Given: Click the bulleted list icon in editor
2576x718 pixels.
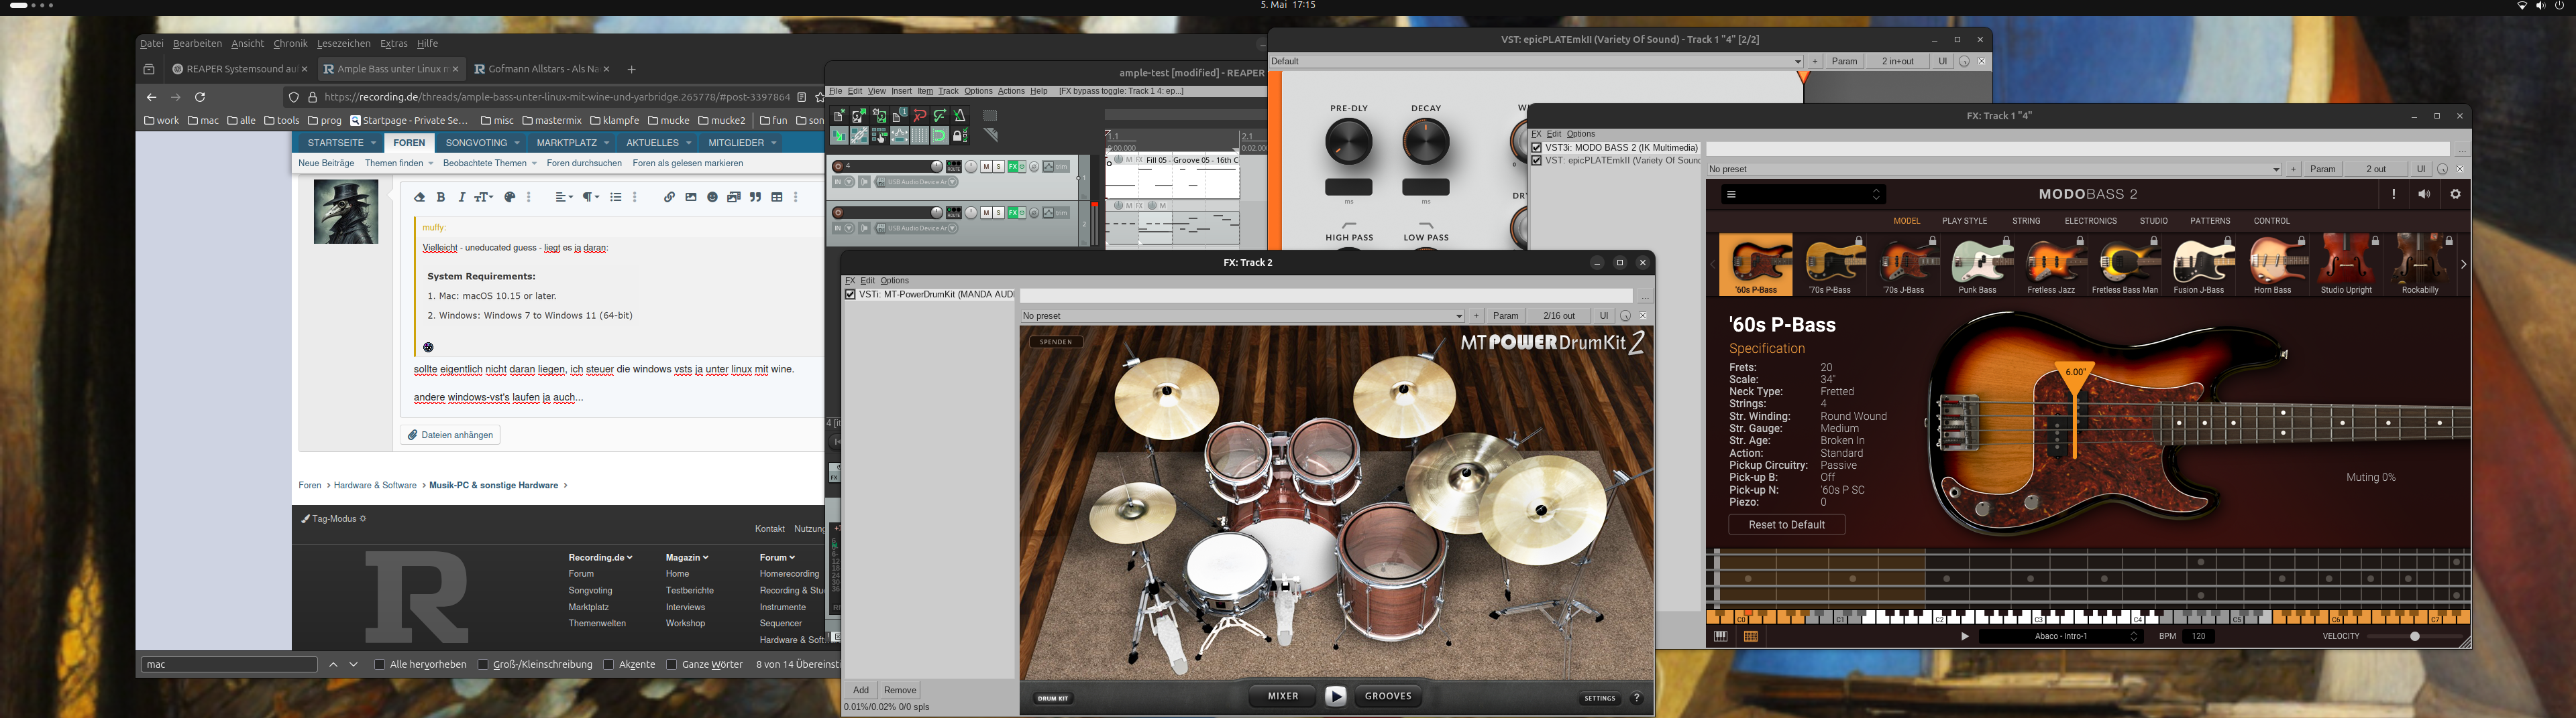Looking at the screenshot, I should (x=616, y=198).
